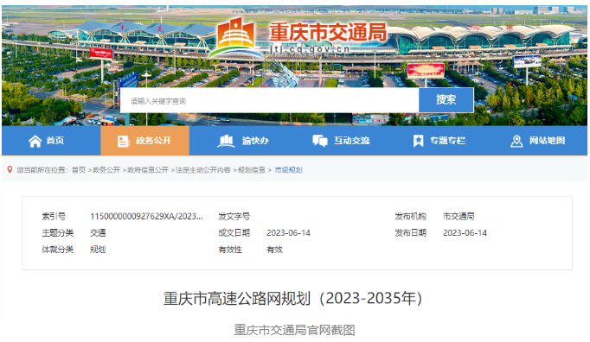Go to 首页 in the breadcrumb
The image size is (590, 342).
point(79,170)
